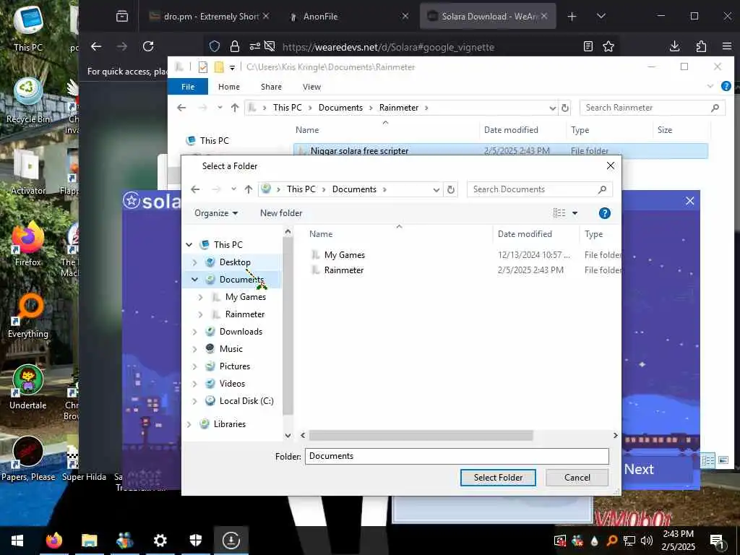Viewport: 740px width, 555px height.
Task: Collapse the This PC tree node in dialog
Action: (x=189, y=244)
